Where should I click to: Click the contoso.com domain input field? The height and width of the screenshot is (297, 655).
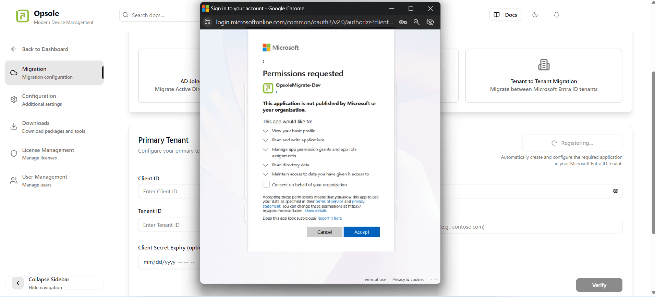[531, 227]
